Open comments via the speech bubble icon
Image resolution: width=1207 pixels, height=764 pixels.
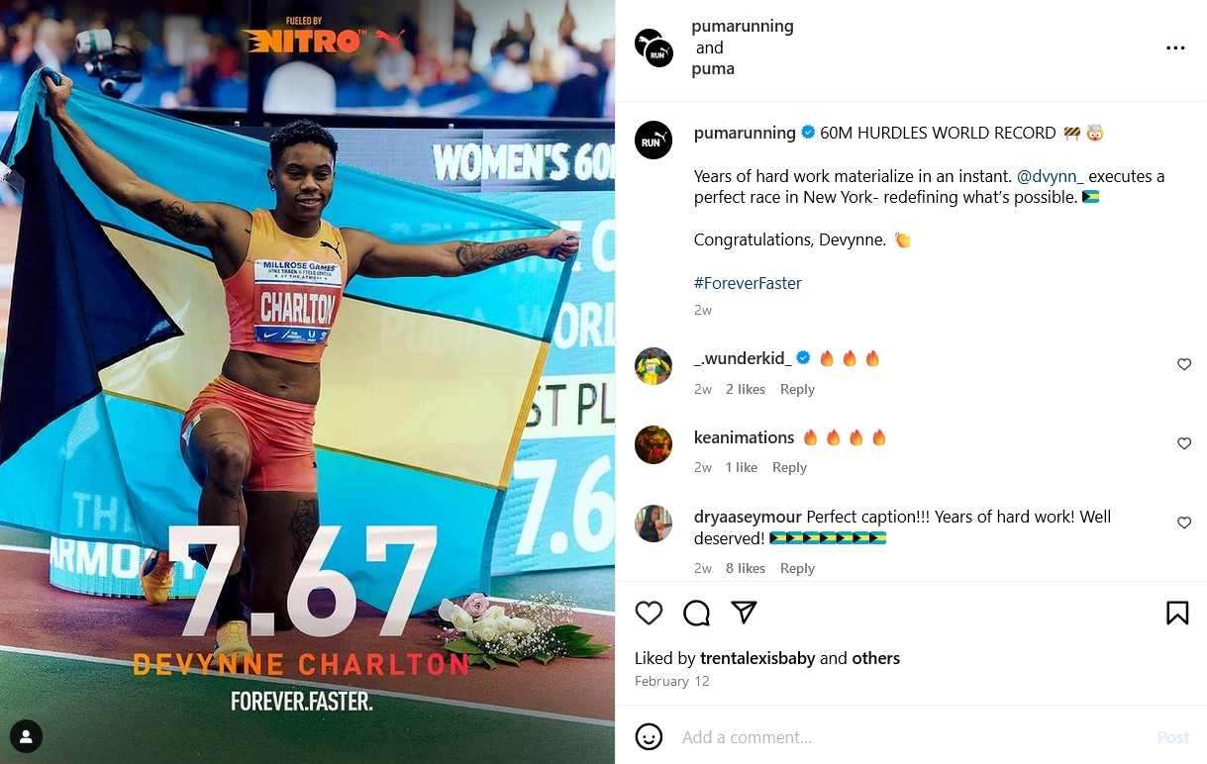coord(697,614)
